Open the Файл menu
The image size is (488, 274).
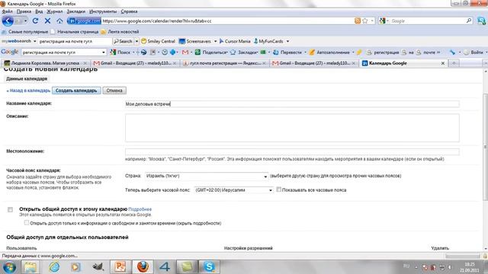coord(7,11)
